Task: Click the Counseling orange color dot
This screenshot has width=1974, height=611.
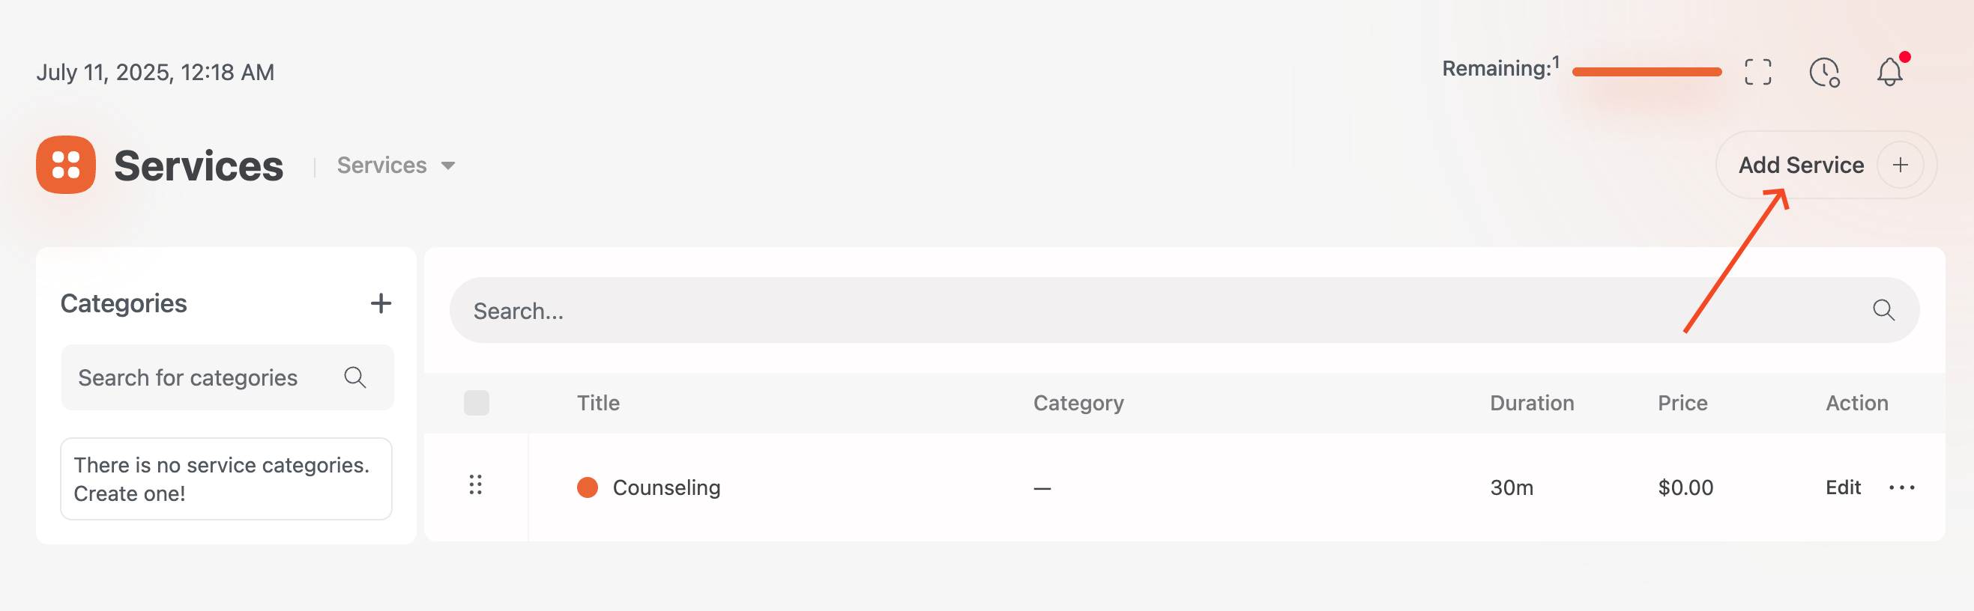Action: coord(587,487)
